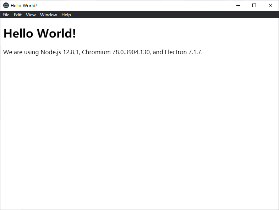Minimize the Hello World! window
The width and height of the screenshot is (279, 210).
click(238, 5)
